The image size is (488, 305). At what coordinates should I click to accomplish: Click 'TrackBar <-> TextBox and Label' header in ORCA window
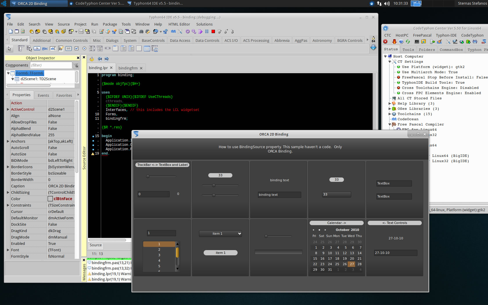(162, 165)
